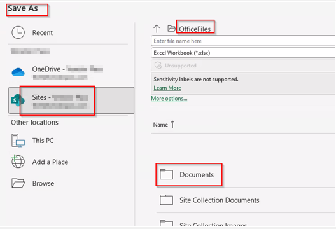Click the SharePoint Sites icon

click(17, 100)
